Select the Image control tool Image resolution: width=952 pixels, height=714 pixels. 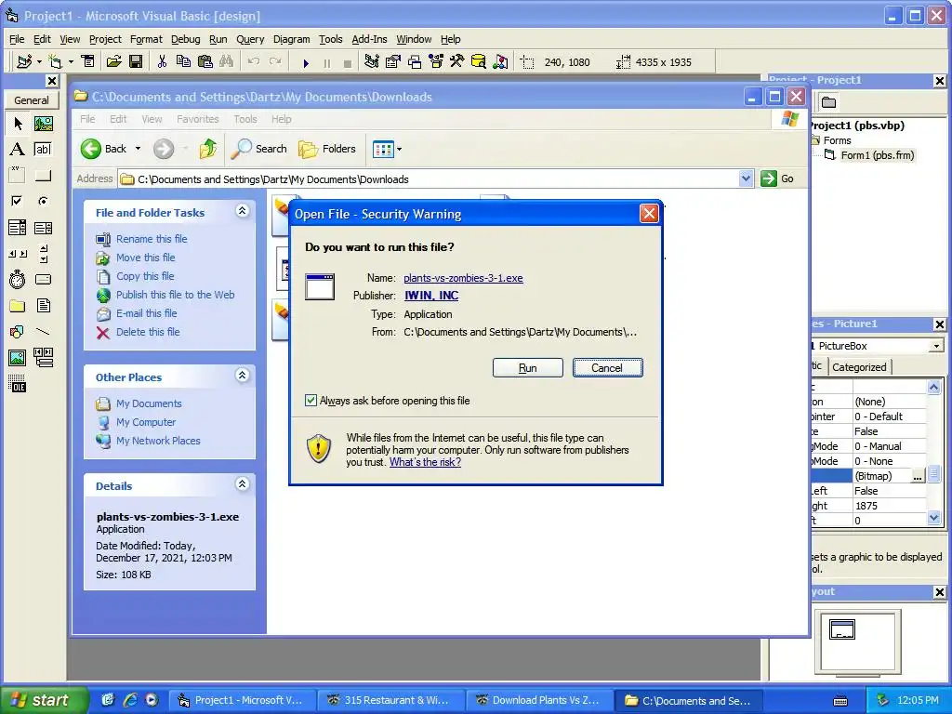tap(18, 358)
